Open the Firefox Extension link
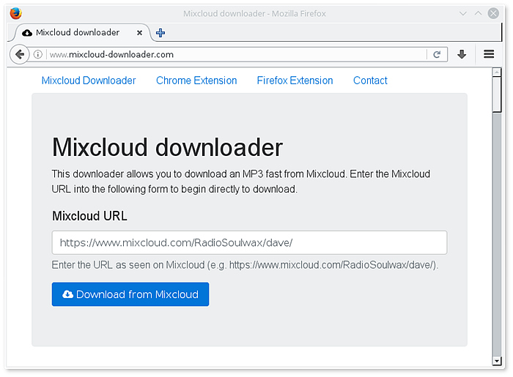This screenshot has height=377, width=513. pos(295,81)
